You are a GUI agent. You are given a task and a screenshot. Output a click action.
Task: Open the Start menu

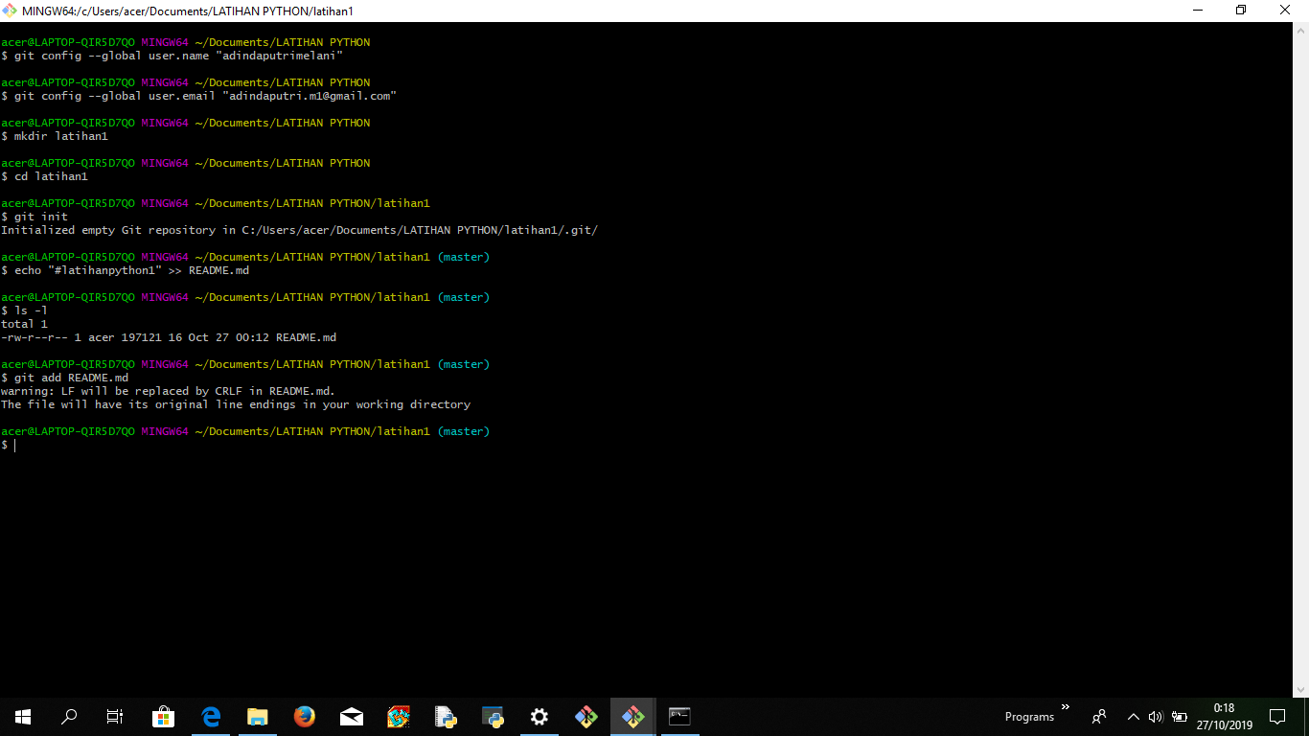22,716
